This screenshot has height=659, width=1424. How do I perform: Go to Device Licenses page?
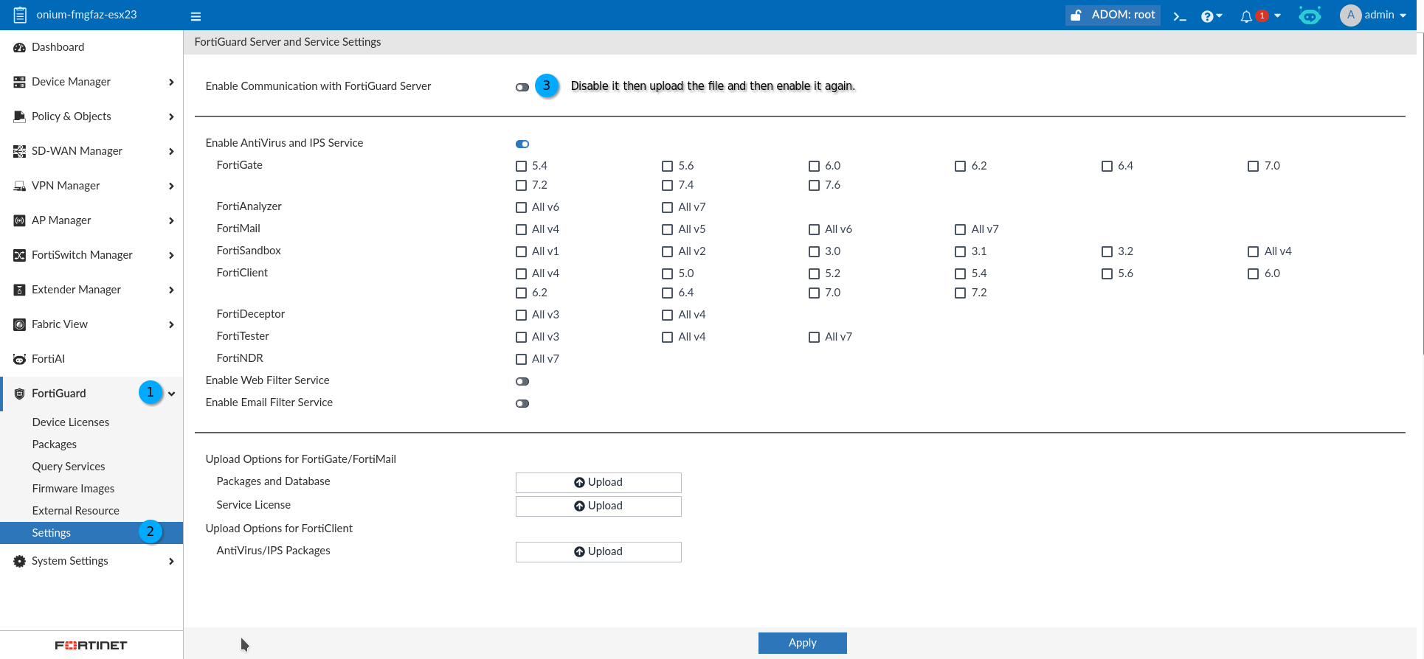tap(71, 422)
